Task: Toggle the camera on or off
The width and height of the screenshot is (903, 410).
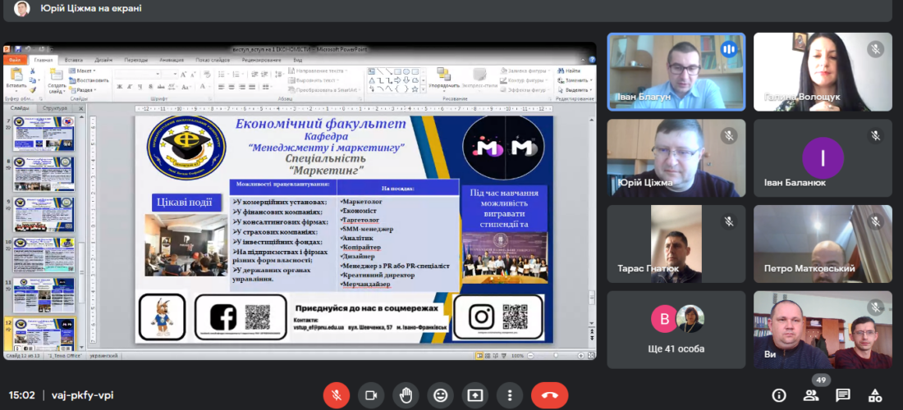Action: click(370, 395)
